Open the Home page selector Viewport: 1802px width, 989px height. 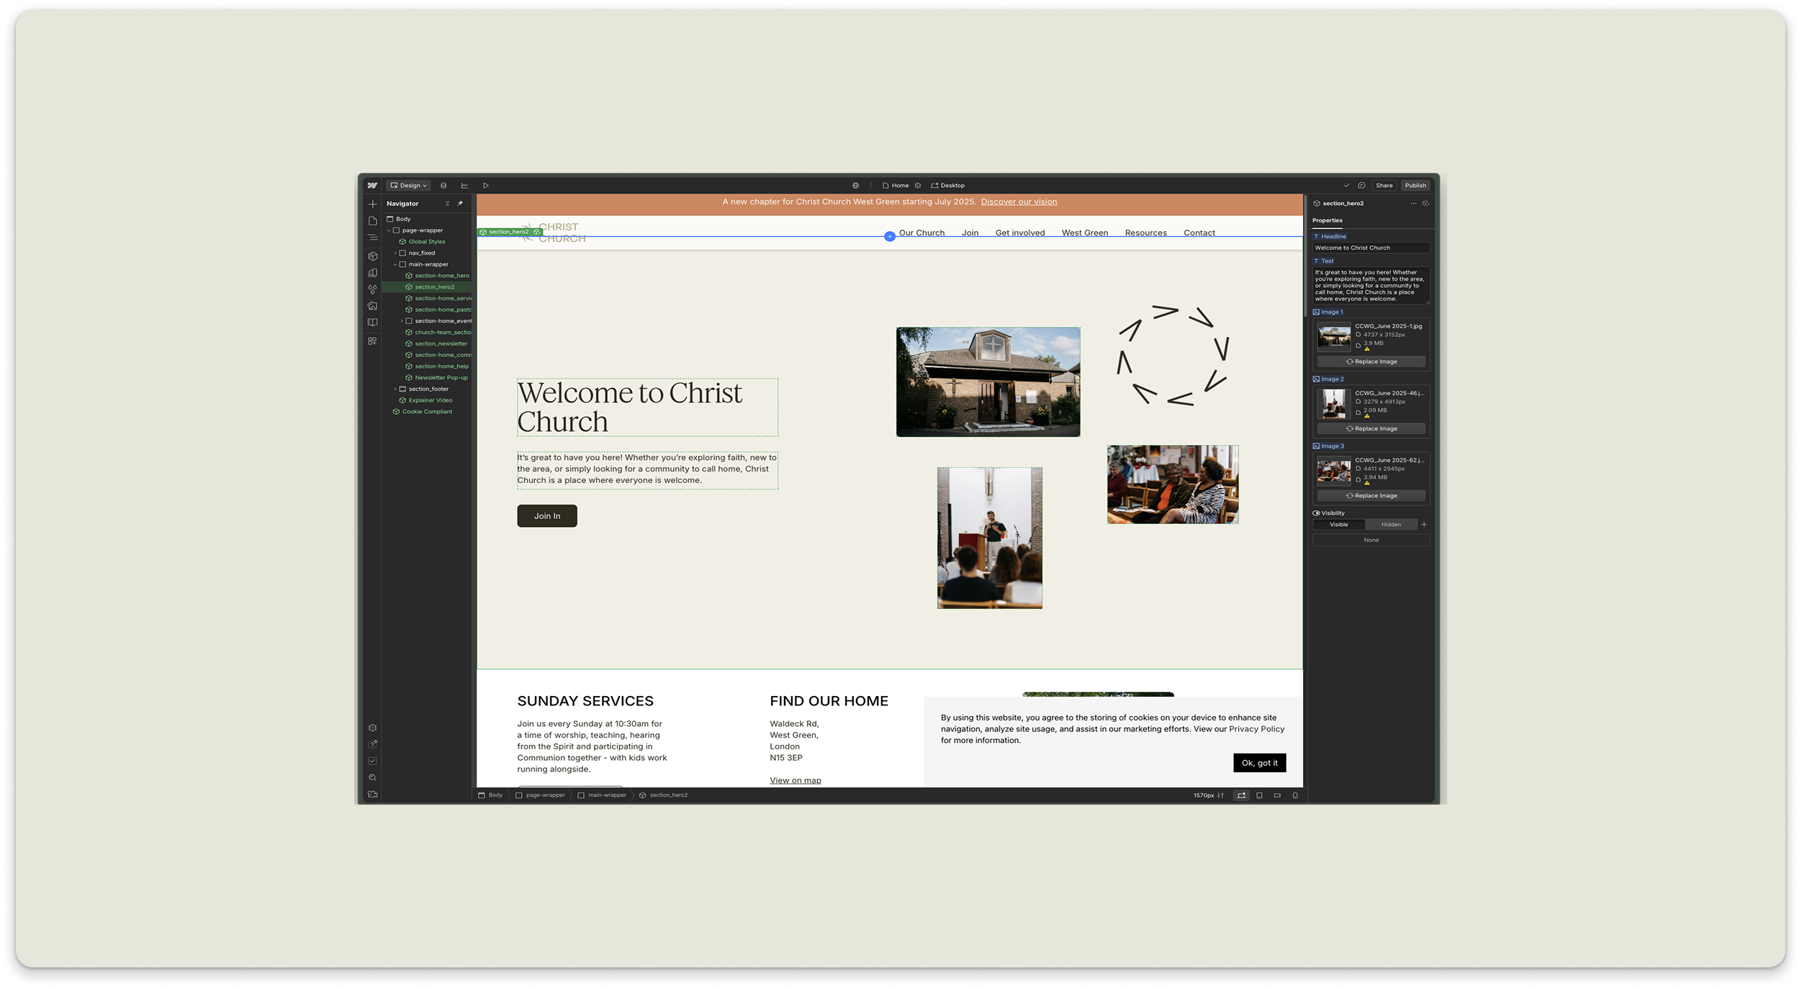click(896, 185)
